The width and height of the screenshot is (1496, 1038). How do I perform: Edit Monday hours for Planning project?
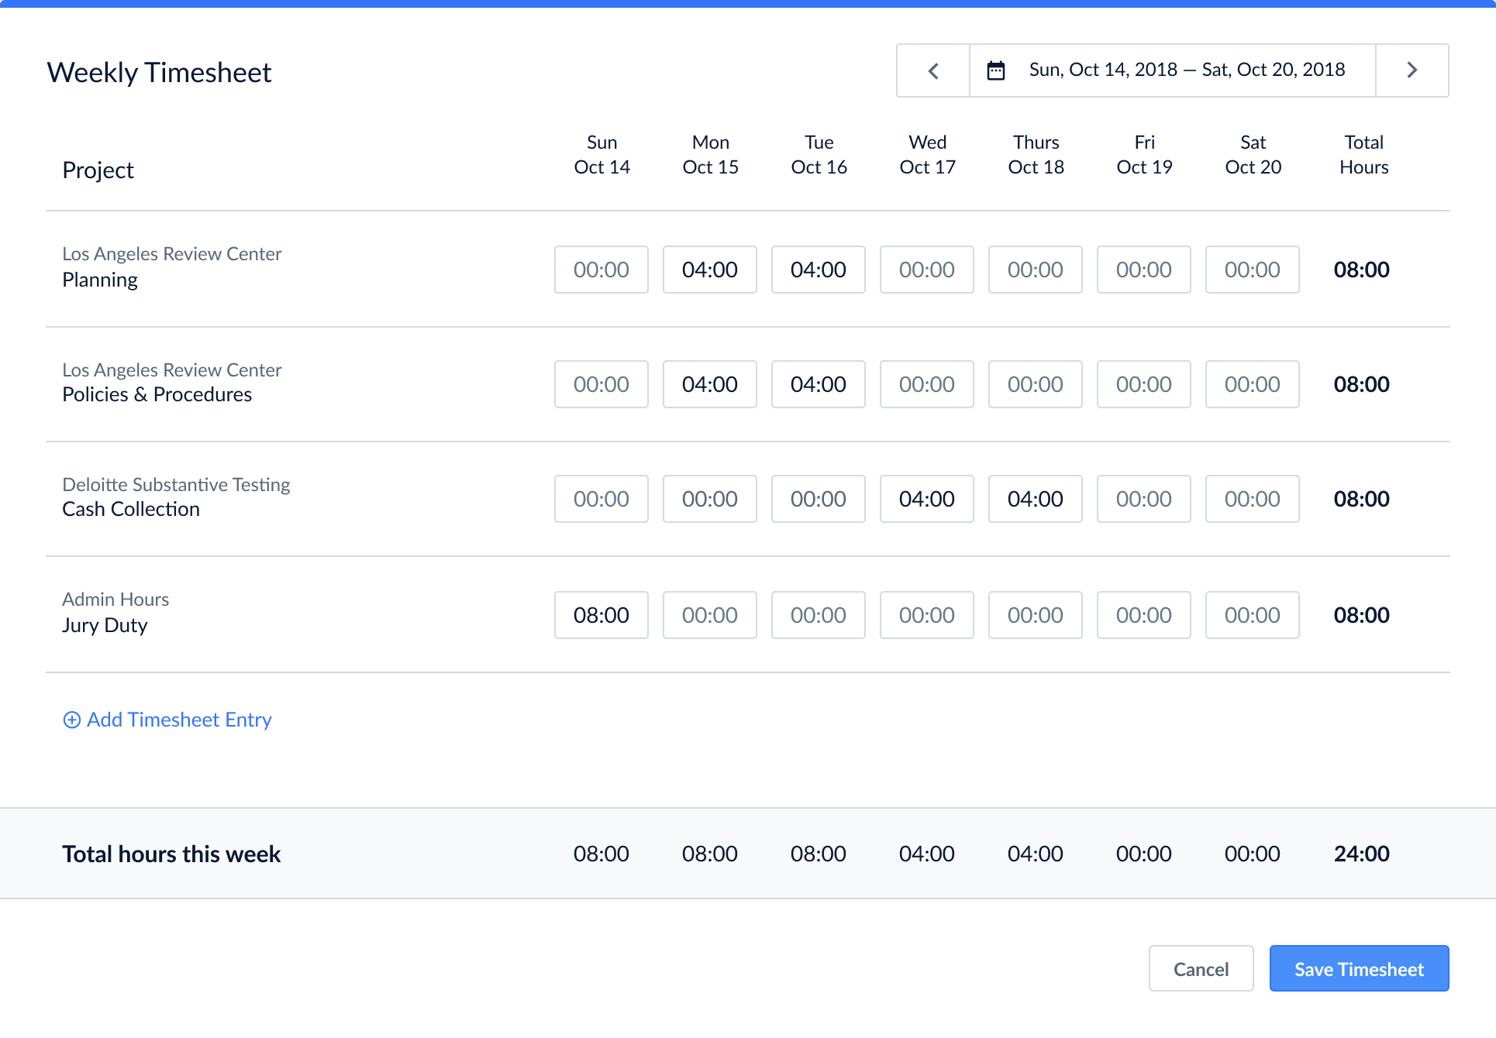coord(709,270)
